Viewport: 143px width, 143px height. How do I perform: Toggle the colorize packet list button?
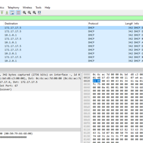(x=18, y=13)
